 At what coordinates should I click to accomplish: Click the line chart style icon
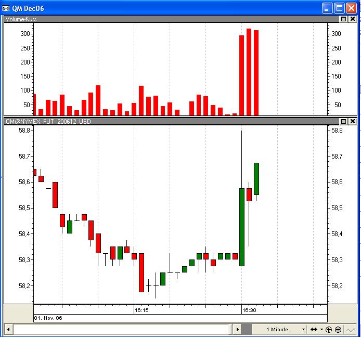[x=350, y=330]
